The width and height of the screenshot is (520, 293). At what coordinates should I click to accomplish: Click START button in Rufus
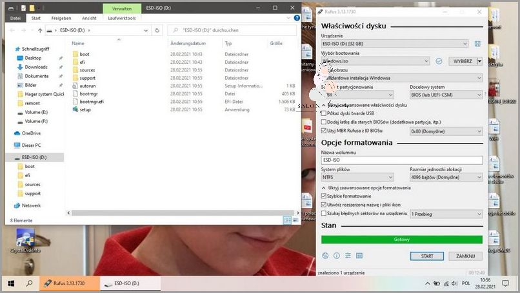(427, 256)
